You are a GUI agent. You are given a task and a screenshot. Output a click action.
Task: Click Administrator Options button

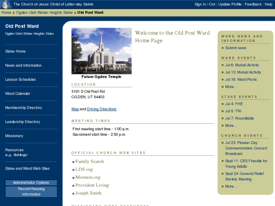coord(31,183)
